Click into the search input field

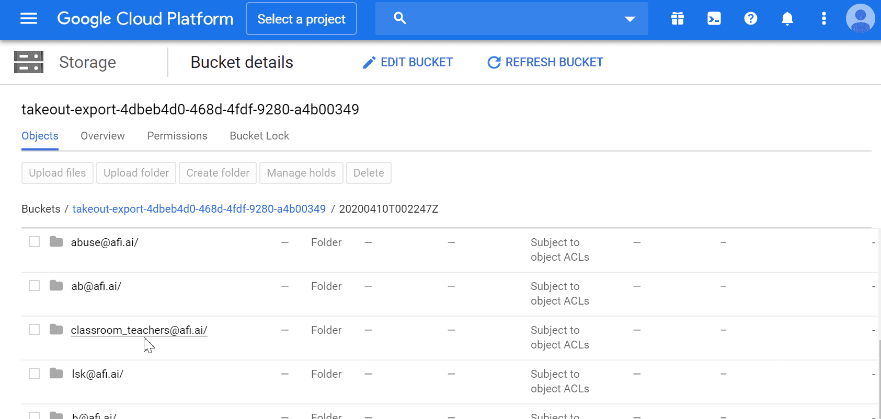(x=512, y=19)
